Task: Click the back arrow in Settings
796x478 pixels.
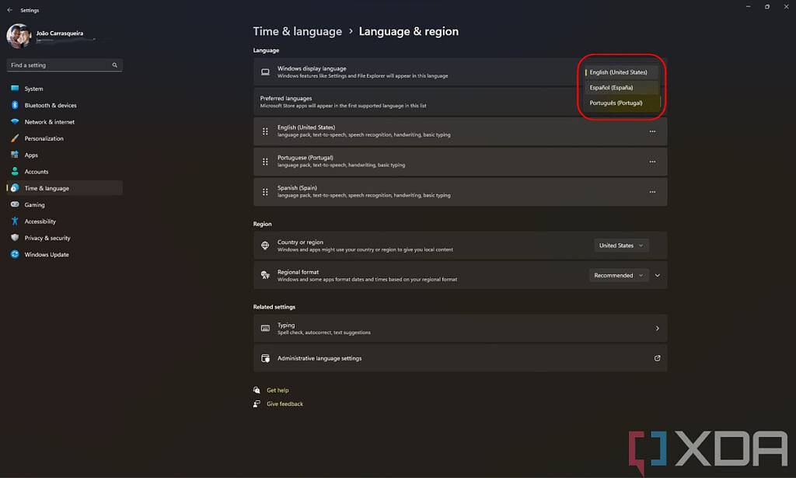Action: (9, 9)
